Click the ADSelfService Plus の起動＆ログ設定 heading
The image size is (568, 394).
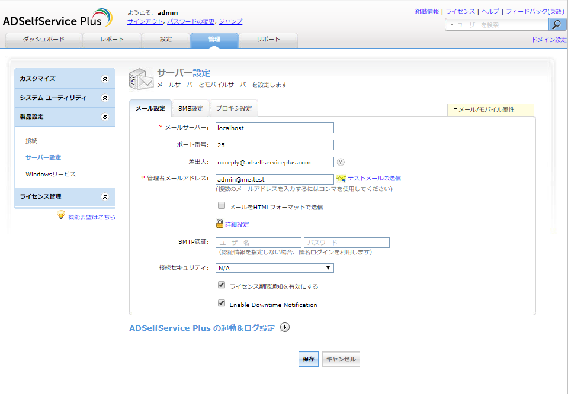[x=202, y=328]
